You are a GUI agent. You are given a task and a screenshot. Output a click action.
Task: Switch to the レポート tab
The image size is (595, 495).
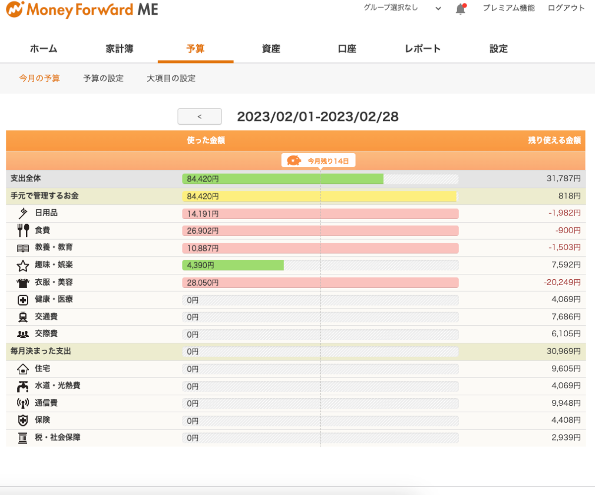[x=421, y=49]
